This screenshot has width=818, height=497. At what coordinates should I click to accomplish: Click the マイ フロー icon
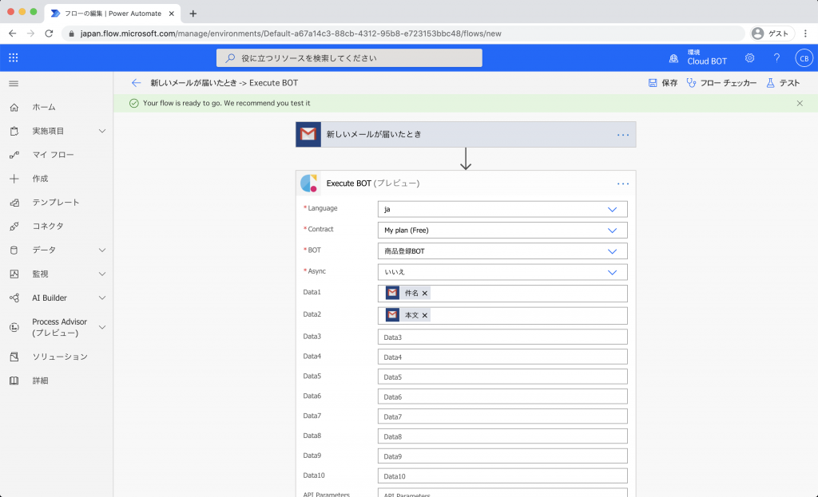(14, 155)
